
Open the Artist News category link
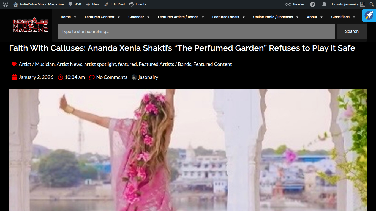click(x=69, y=64)
